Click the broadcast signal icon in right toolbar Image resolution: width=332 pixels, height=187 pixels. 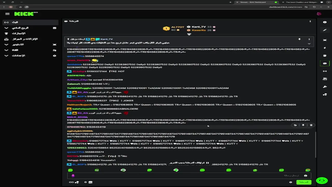tap(325, 71)
